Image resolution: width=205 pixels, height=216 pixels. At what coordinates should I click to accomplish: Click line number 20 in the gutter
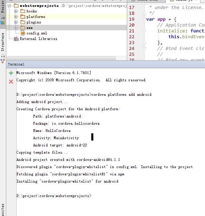132,25
